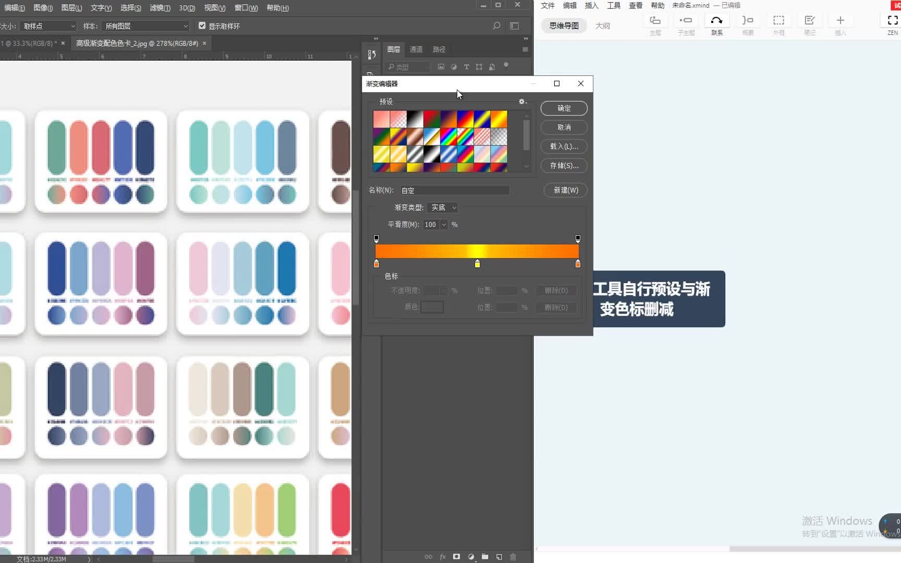
Task: Click XMind Note toolbar icon
Action: pyautogui.click(x=809, y=25)
